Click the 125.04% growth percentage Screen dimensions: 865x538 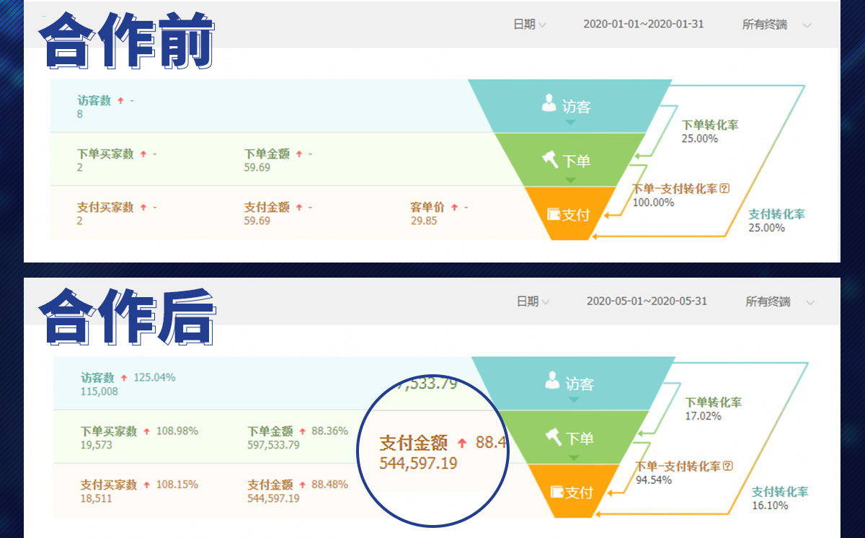pyautogui.click(x=154, y=377)
